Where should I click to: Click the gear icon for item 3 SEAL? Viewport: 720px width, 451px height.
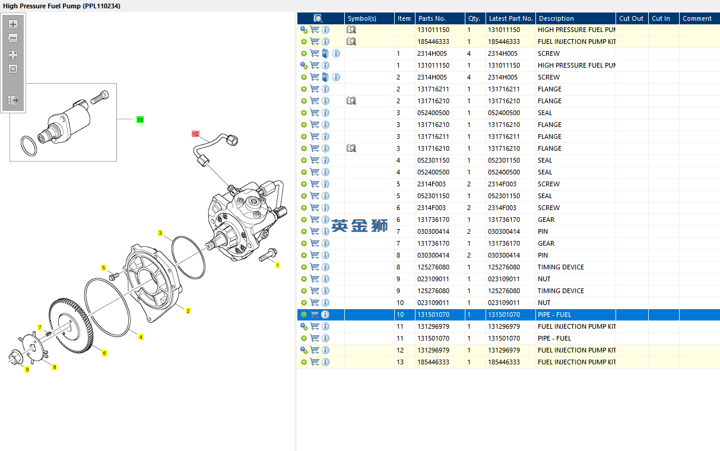[304, 113]
